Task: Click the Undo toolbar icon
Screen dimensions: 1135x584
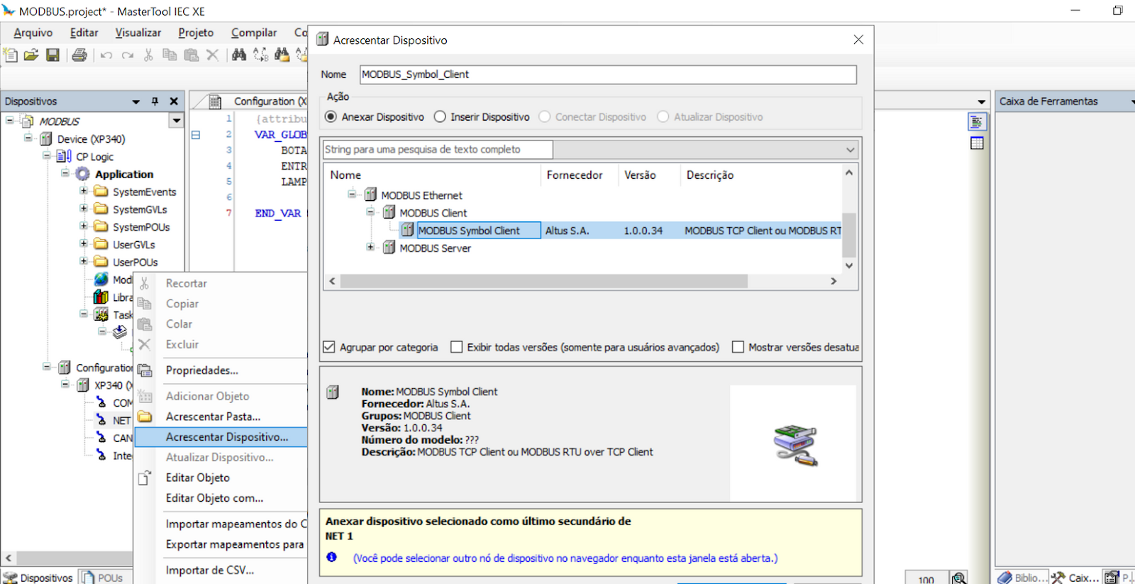Action: (x=106, y=55)
